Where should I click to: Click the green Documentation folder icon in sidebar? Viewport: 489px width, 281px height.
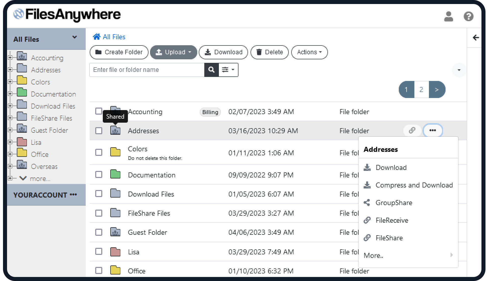pyautogui.click(x=22, y=92)
